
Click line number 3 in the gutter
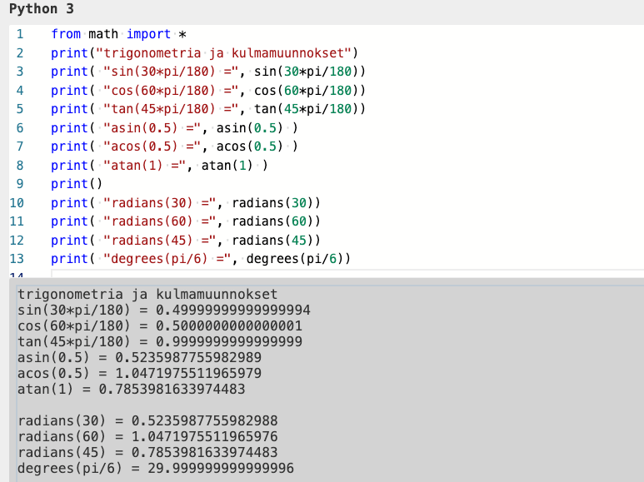point(19,72)
